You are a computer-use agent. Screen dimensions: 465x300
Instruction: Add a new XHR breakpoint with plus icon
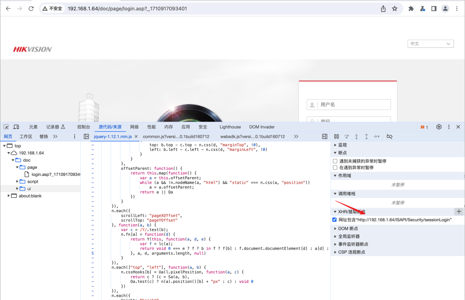coord(459,212)
